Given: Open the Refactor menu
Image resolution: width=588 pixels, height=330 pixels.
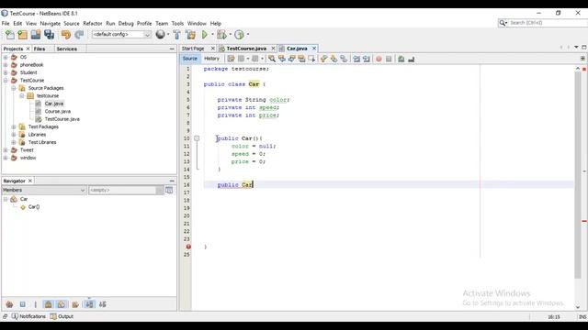Looking at the screenshot, I should (93, 23).
